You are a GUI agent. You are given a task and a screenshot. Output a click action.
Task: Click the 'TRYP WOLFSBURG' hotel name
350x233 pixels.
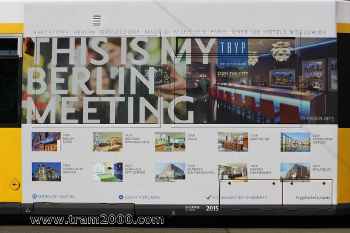(x=322, y=168)
